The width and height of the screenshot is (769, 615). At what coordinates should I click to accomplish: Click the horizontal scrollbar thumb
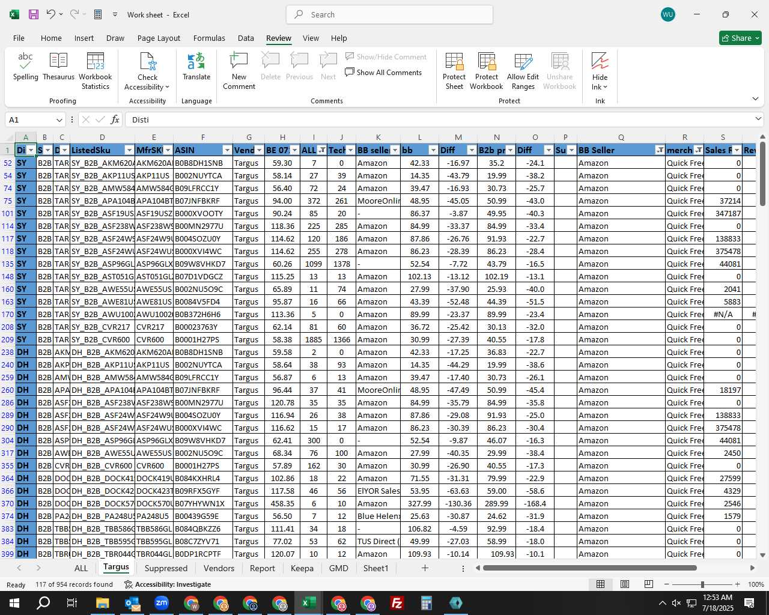589,568
